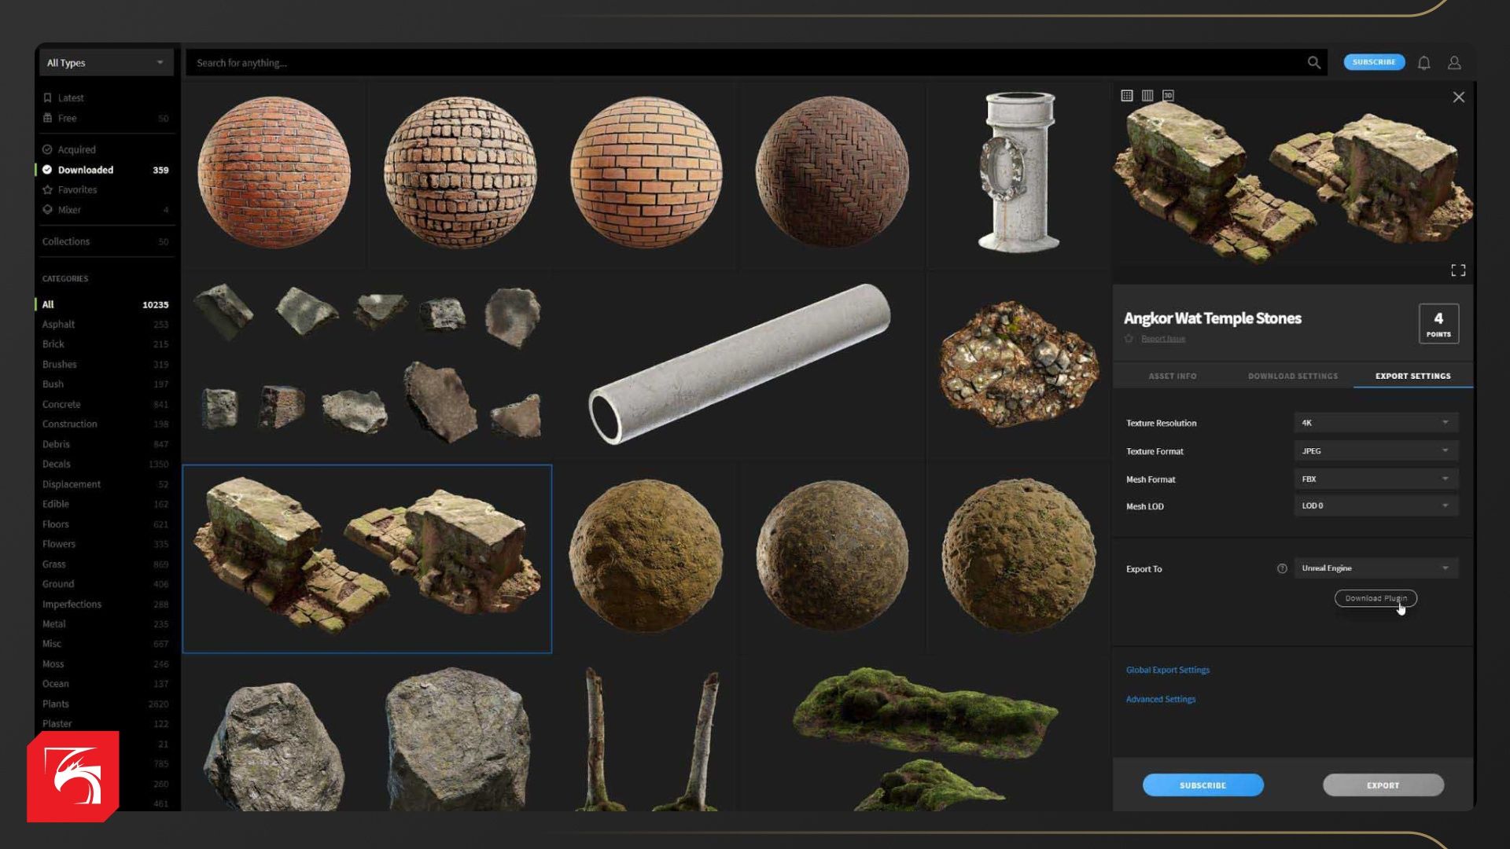Open Global Export Settings link
The width and height of the screenshot is (1510, 849).
coord(1167,670)
